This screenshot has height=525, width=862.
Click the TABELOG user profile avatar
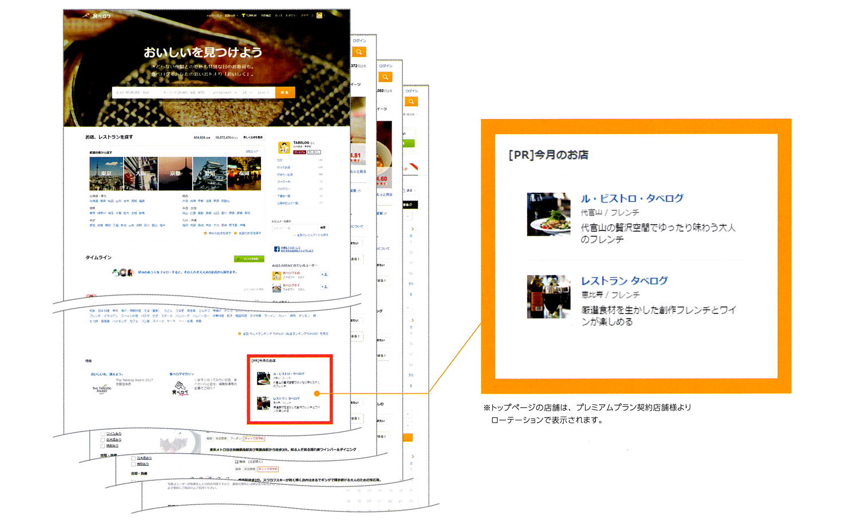tap(284, 148)
